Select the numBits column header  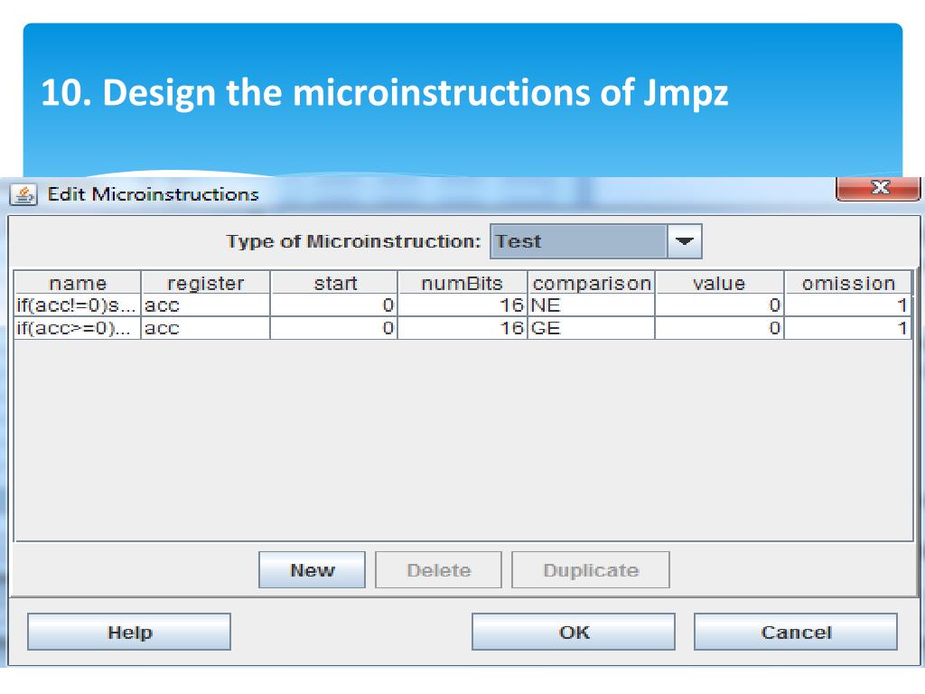coord(462,283)
